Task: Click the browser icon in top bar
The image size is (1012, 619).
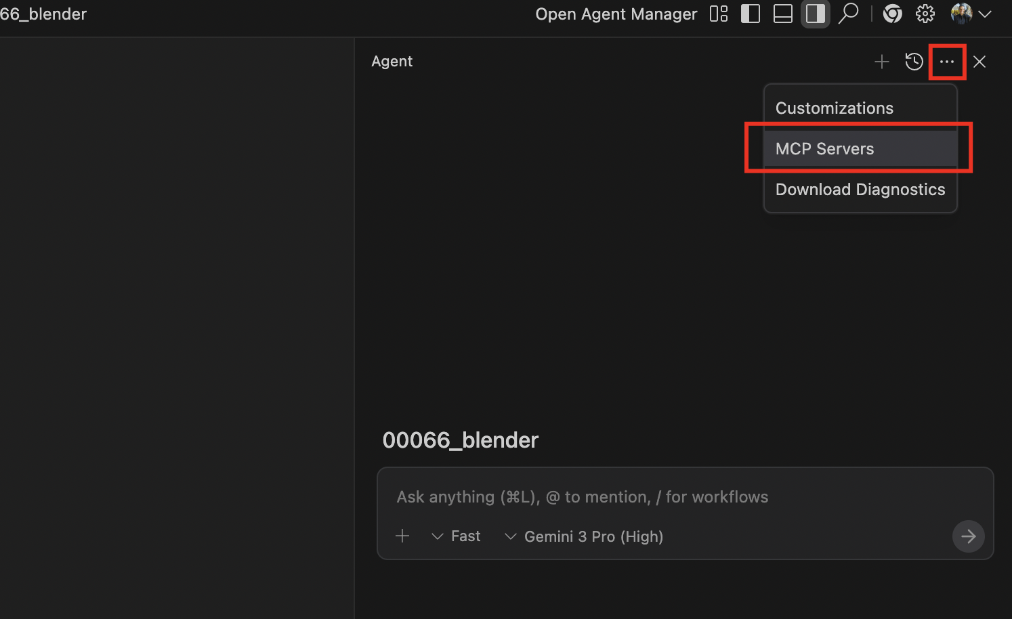Action: click(x=893, y=14)
